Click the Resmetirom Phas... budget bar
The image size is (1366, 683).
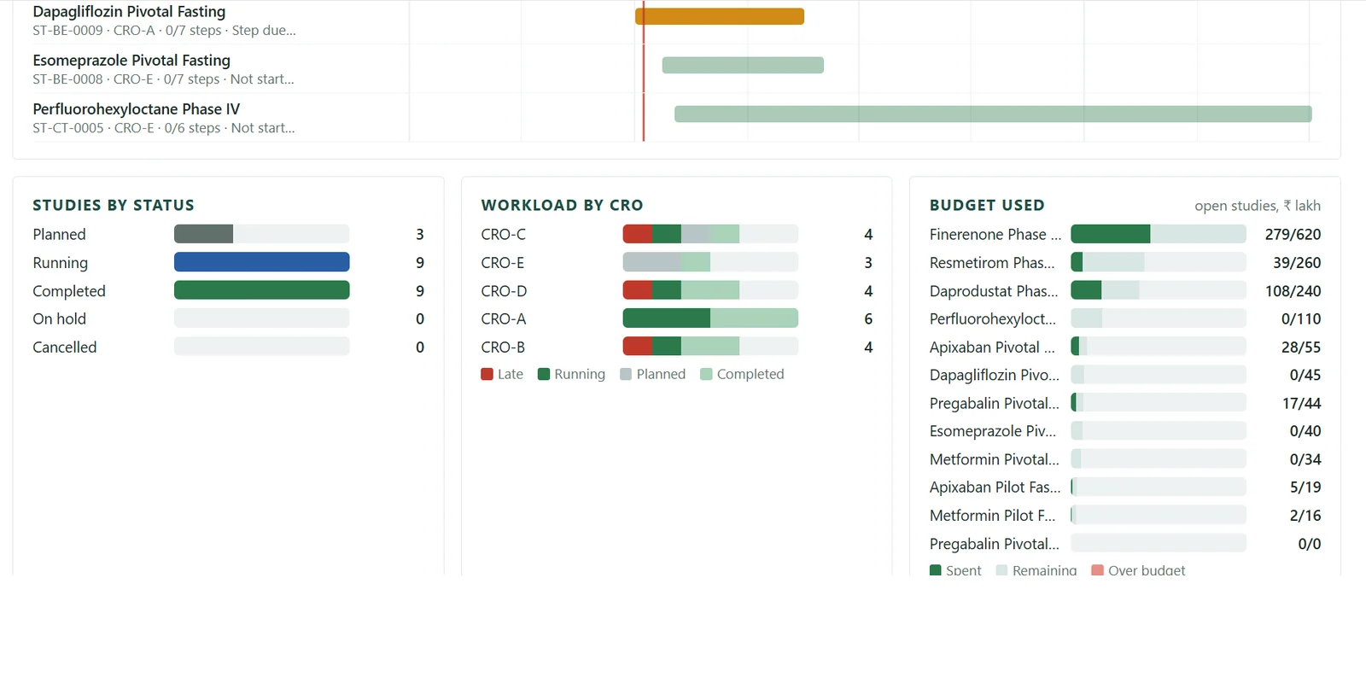tap(1159, 262)
